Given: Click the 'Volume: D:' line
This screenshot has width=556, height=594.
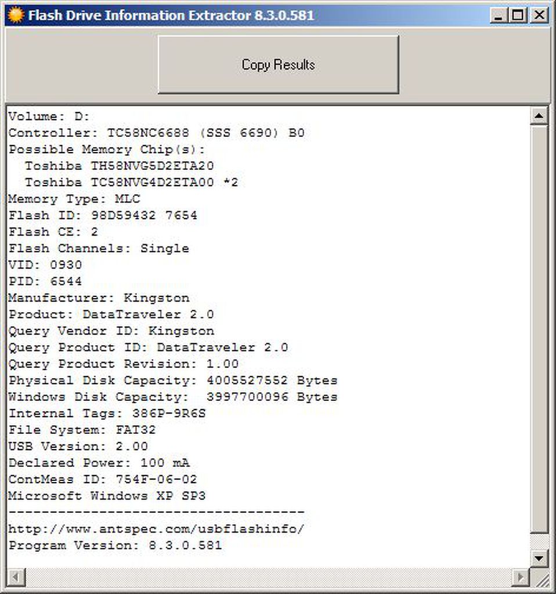Looking at the screenshot, I should tap(49, 116).
